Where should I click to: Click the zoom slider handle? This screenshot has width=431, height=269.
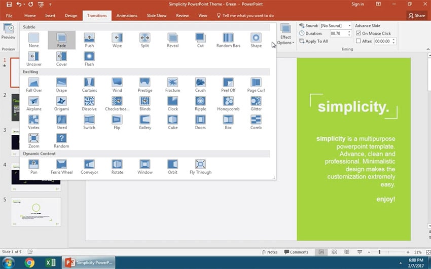[379, 252]
